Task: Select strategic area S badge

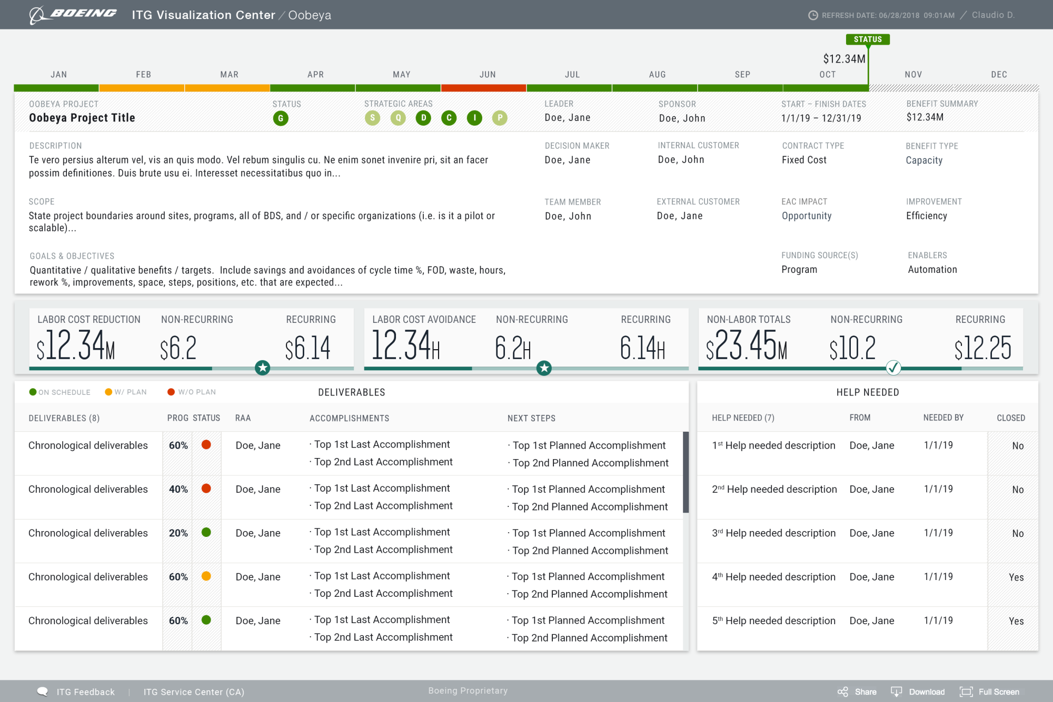Action: pos(372,118)
